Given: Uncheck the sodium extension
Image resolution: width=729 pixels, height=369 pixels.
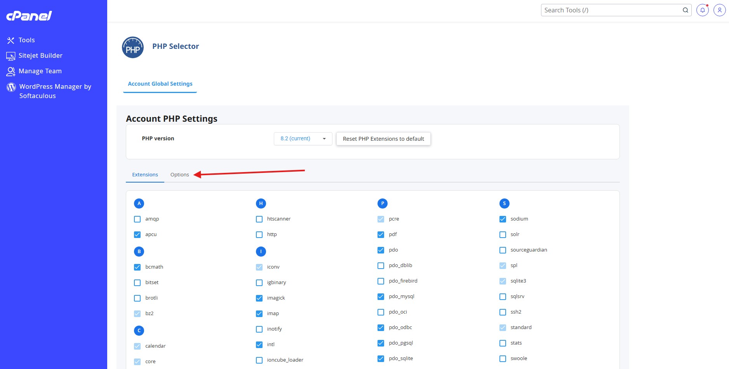Looking at the screenshot, I should point(503,219).
